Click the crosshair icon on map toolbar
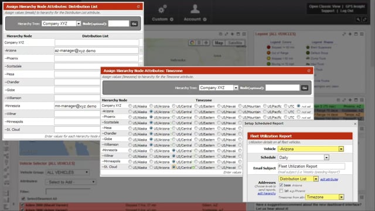Screen dimensions: 375x211 [206, 43]
